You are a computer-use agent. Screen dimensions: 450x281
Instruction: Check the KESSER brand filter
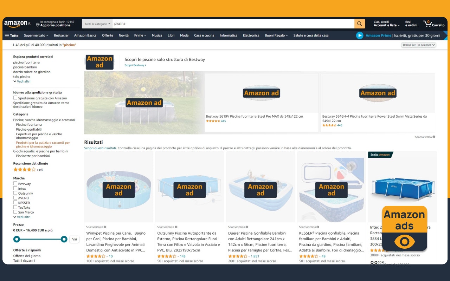tap(15, 202)
